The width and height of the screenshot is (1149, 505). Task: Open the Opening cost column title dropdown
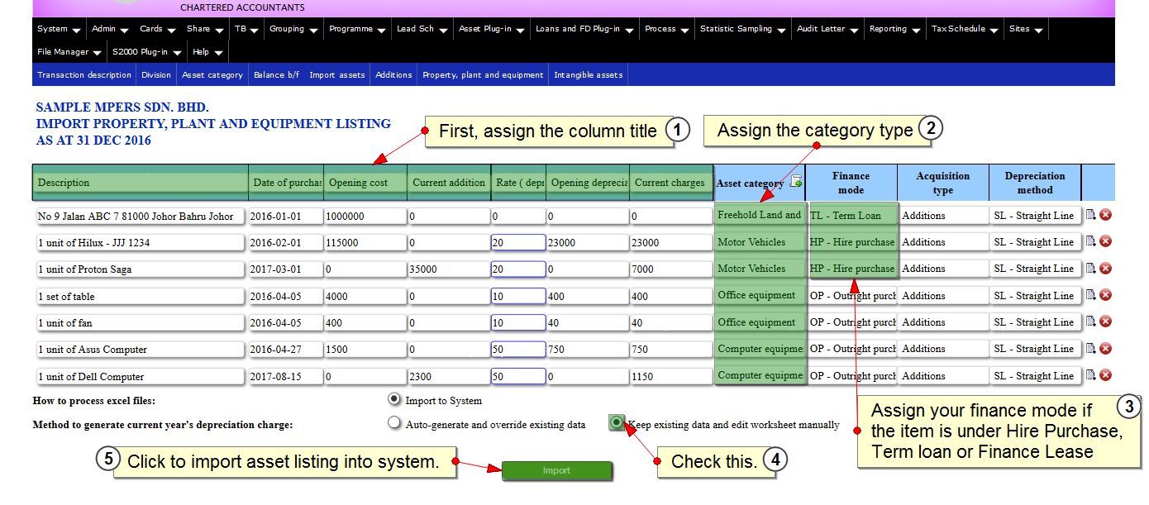pos(365,183)
